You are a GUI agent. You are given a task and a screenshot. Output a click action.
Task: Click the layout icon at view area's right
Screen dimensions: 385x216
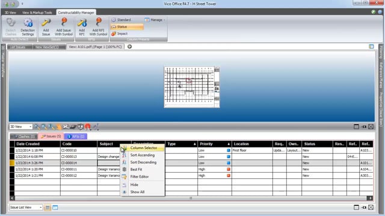pos(371,46)
